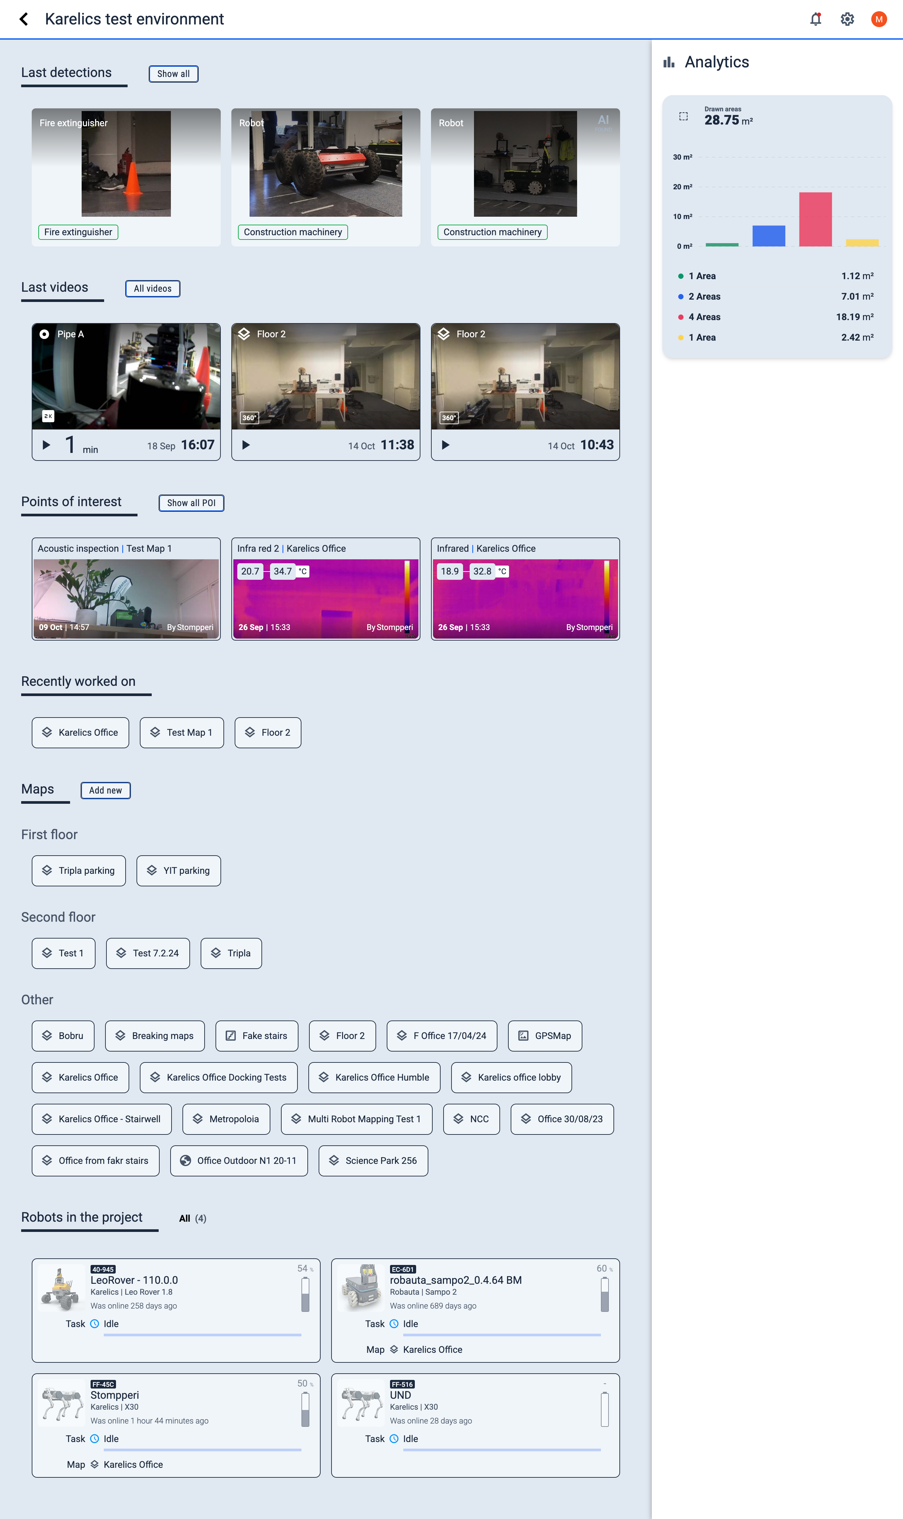903x1519 pixels.
Task: Click the back arrow icon
Action: click(24, 19)
